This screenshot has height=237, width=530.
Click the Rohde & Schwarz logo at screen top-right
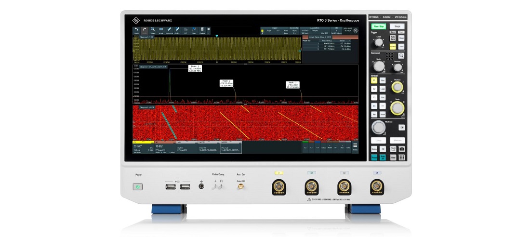tap(355, 30)
